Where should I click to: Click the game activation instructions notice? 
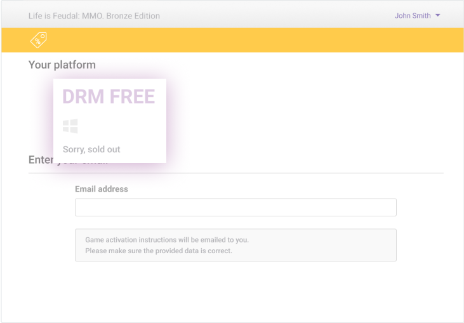[235, 245]
